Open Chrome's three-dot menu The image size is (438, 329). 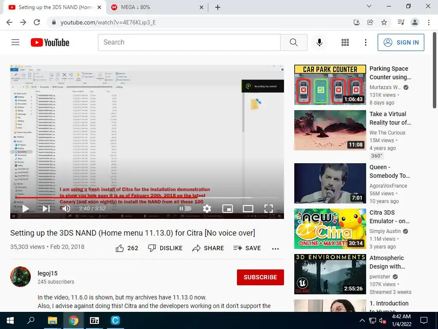(429, 22)
